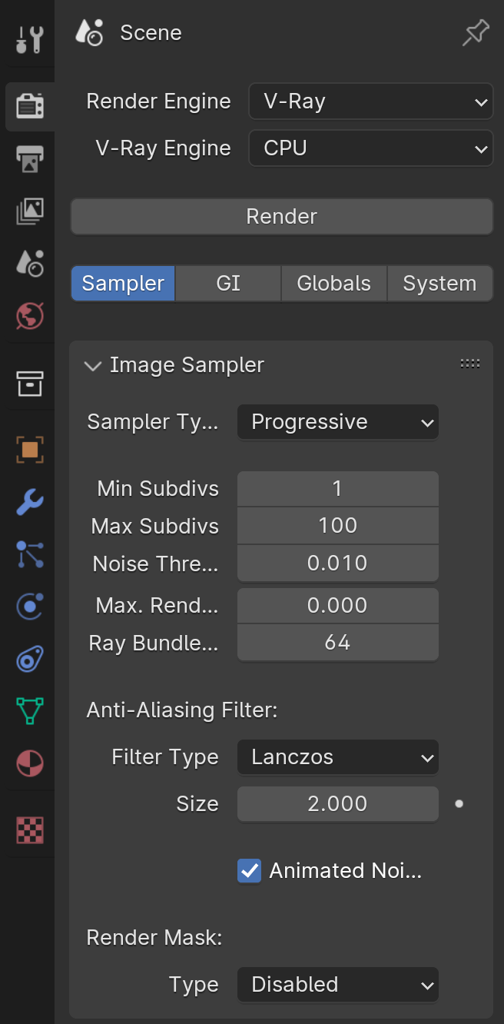Click the Noise Threshold 0.010 field
This screenshot has height=1024, width=504.
[x=338, y=564]
